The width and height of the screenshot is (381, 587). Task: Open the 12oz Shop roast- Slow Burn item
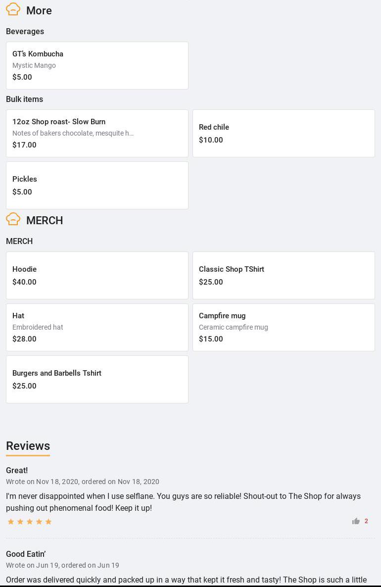97,133
